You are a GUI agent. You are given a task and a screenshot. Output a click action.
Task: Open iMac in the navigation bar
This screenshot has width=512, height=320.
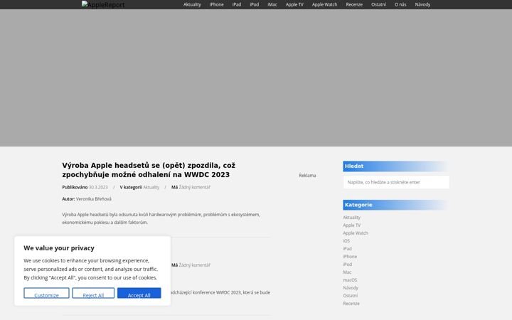click(x=272, y=4)
